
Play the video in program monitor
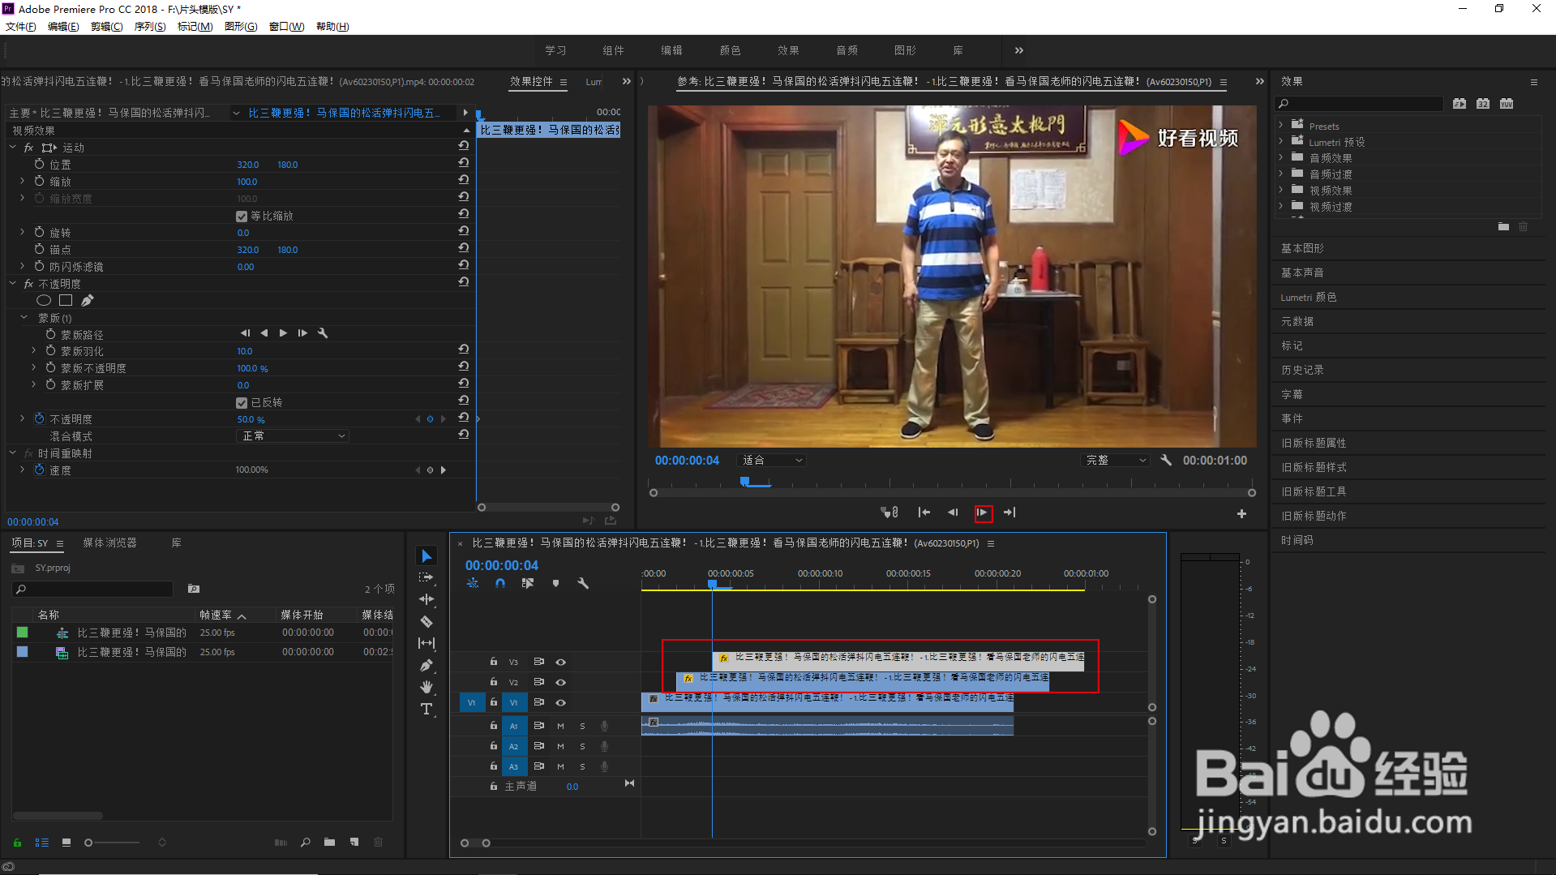(x=983, y=513)
